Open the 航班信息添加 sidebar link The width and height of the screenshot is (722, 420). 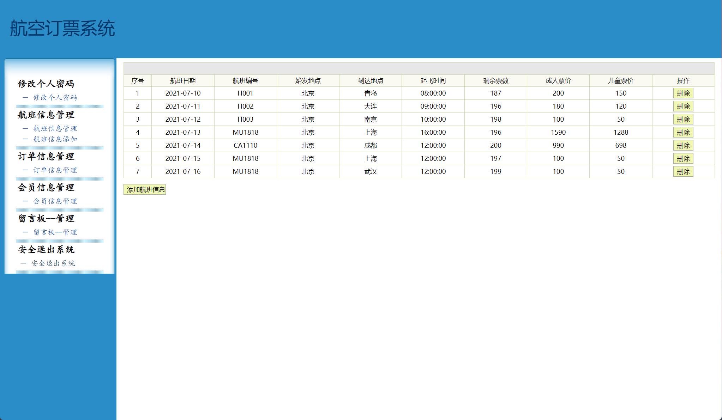[x=55, y=139]
